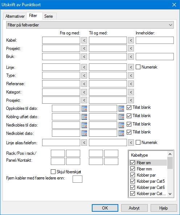Confirm with the OK button
The width and height of the screenshot is (180, 215).
tap(105, 208)
